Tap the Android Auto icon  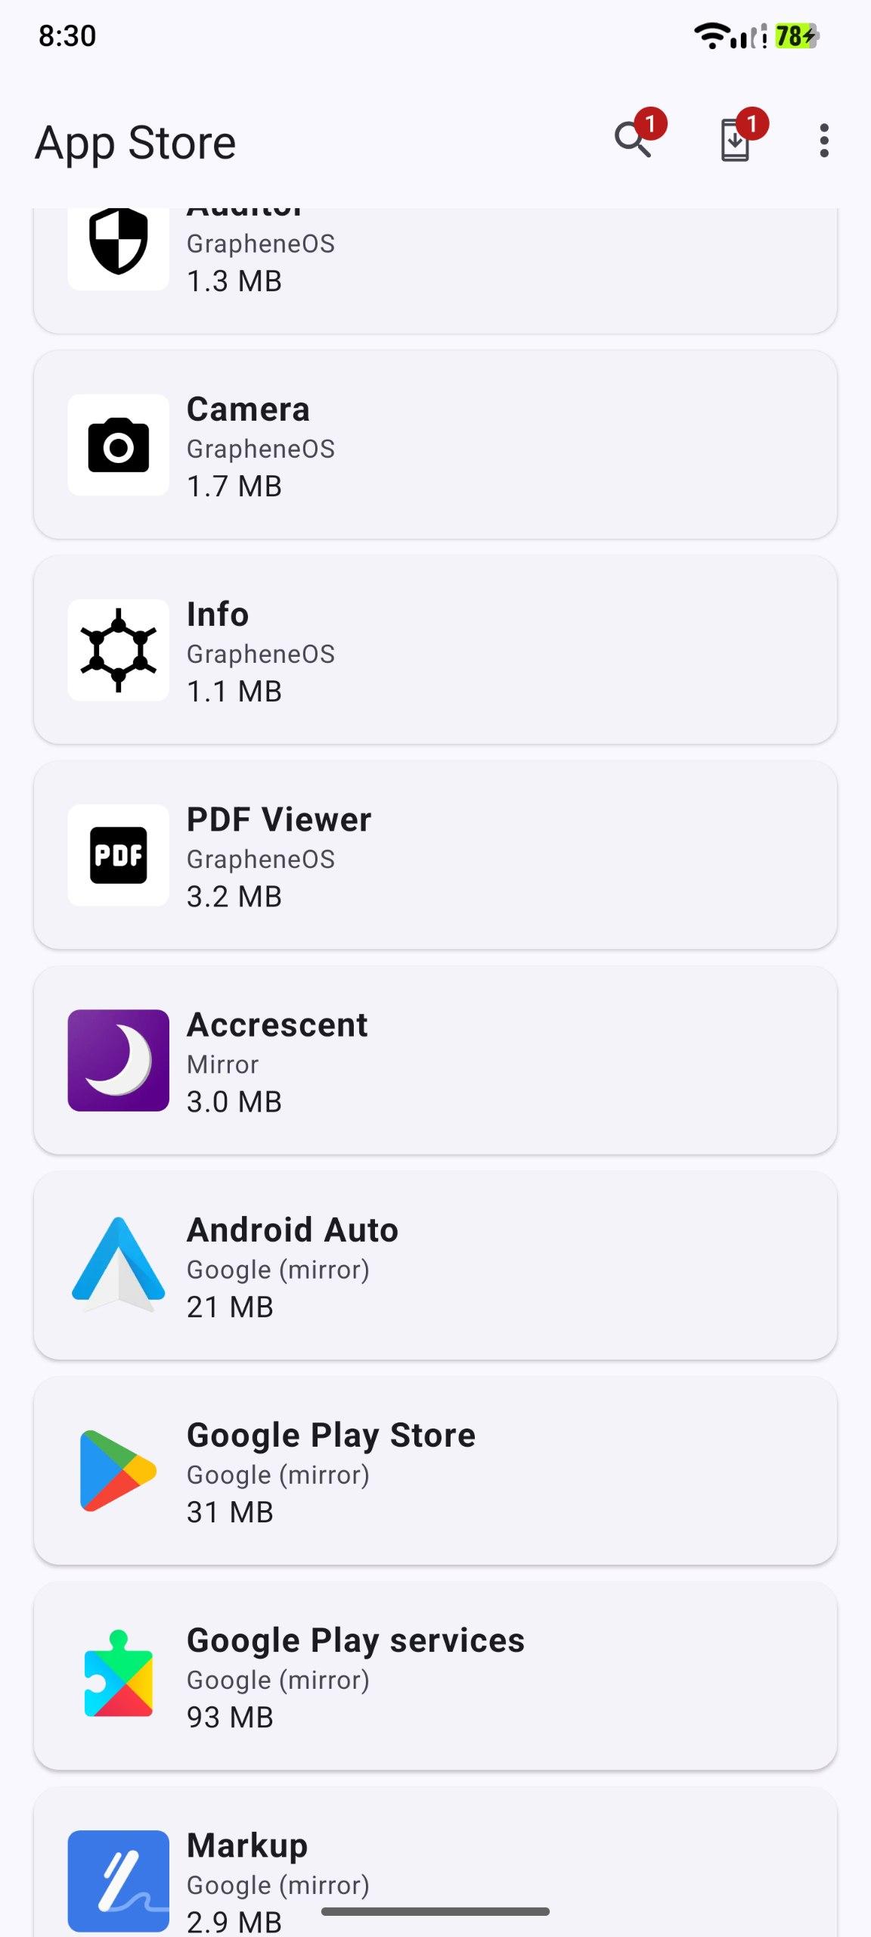(x=119, y=1265)
